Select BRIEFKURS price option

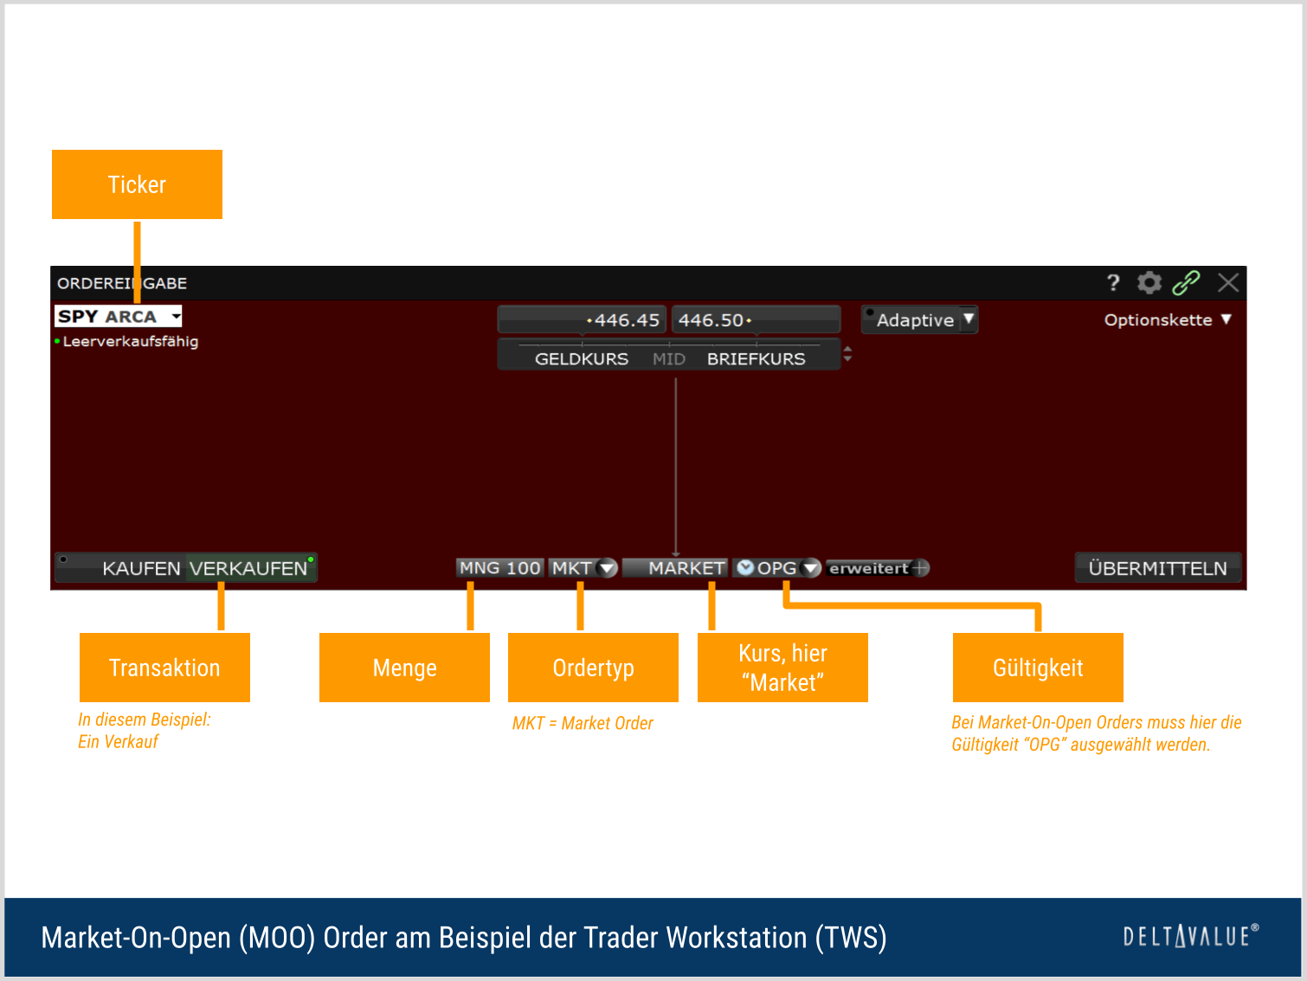(757, 358)
